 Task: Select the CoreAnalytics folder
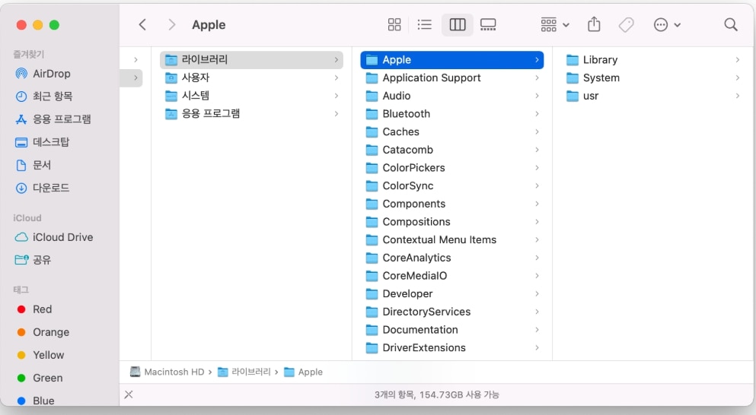[x=451, y=258]
